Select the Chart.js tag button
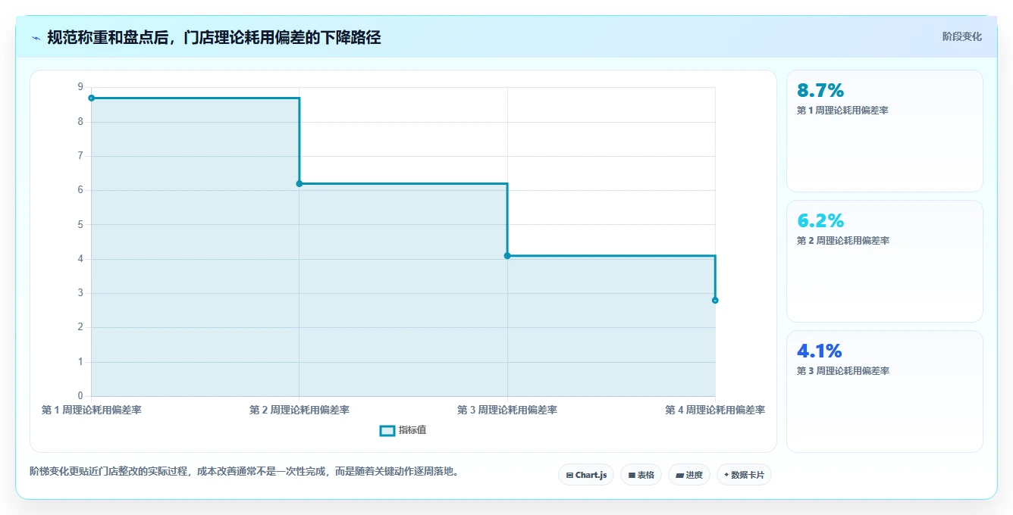 pyautogui.click(x=586, y=475)
